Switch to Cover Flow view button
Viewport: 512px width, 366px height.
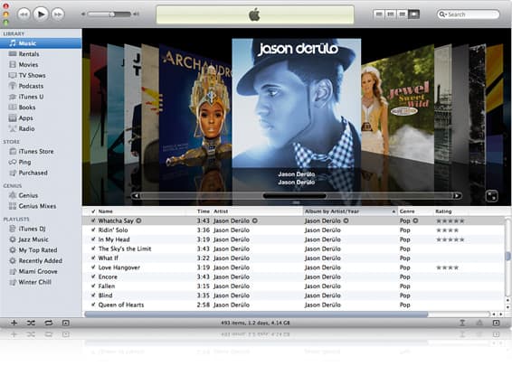pos(413,14)
